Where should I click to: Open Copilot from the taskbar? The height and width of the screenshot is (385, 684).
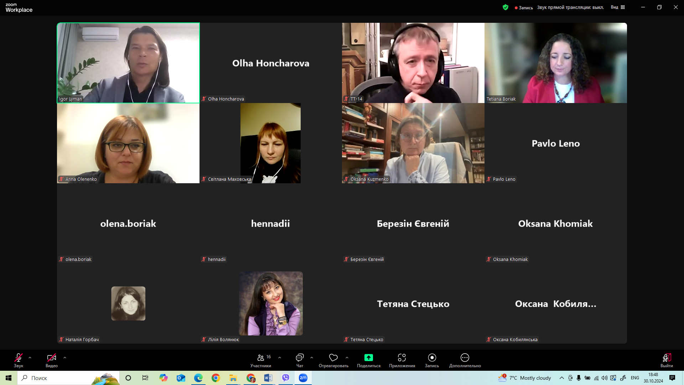(164, 378)
